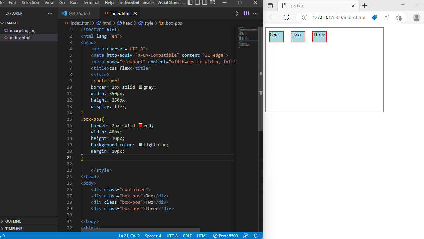Add page to favorites star icon
This screenshot has height=239, width=424.
[x=399, y=17]
